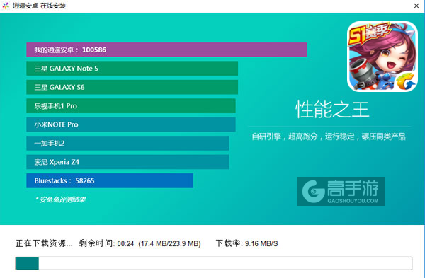
Task: Select the 三星 GALAXY Note 5 bar
Action: [x=132, y=69]
